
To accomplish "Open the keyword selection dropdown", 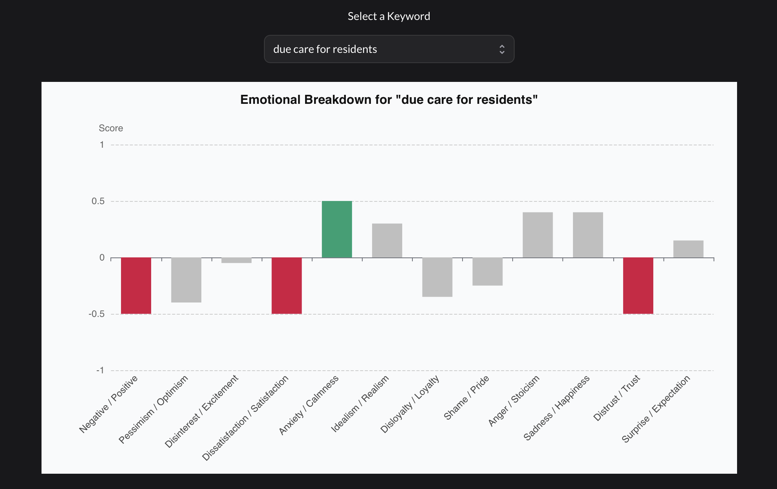I will [388, 49].
